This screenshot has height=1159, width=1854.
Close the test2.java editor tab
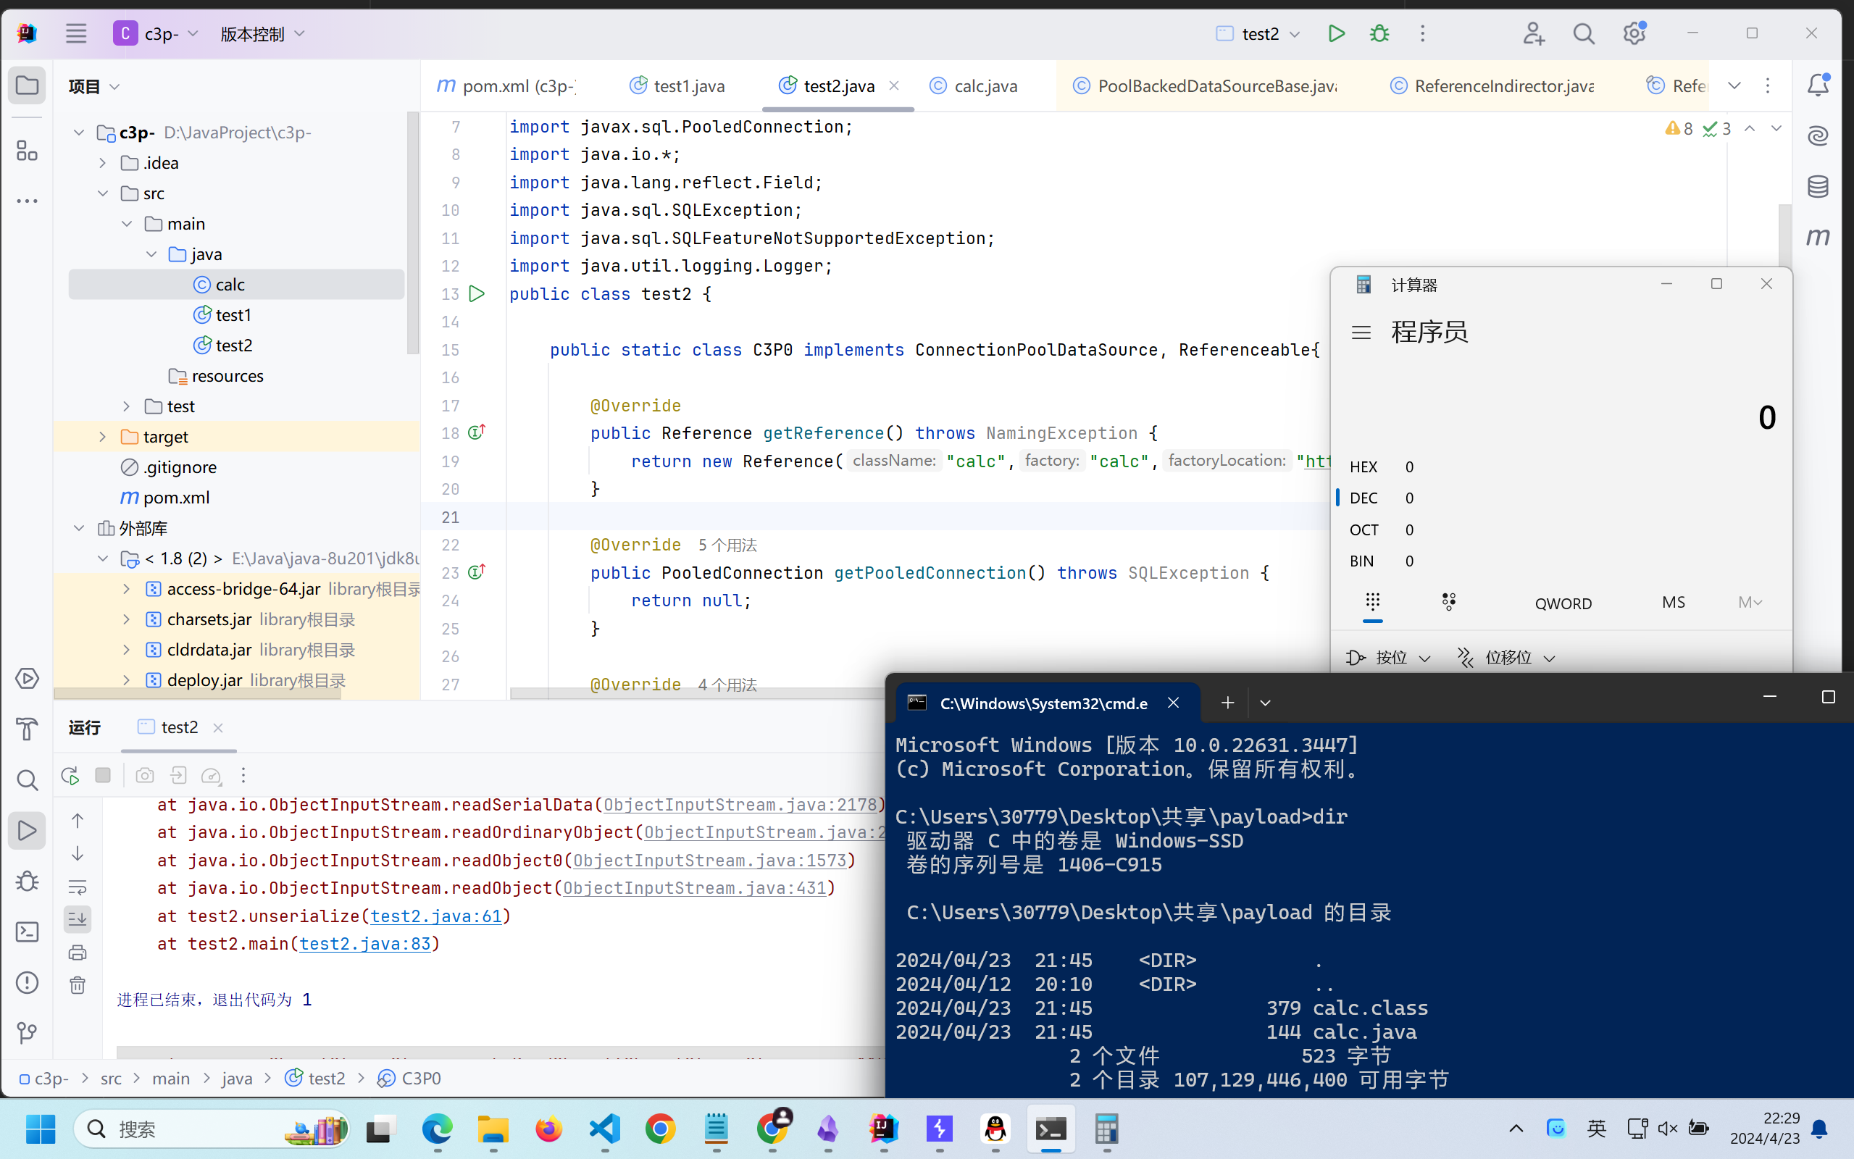tap(893, 85)
